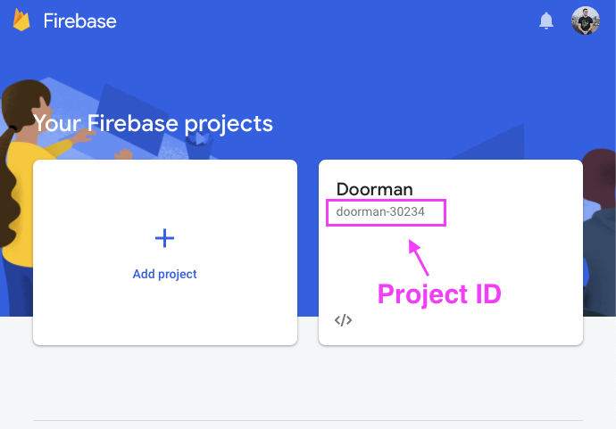Click the plus icon to add project

[165, 237]
